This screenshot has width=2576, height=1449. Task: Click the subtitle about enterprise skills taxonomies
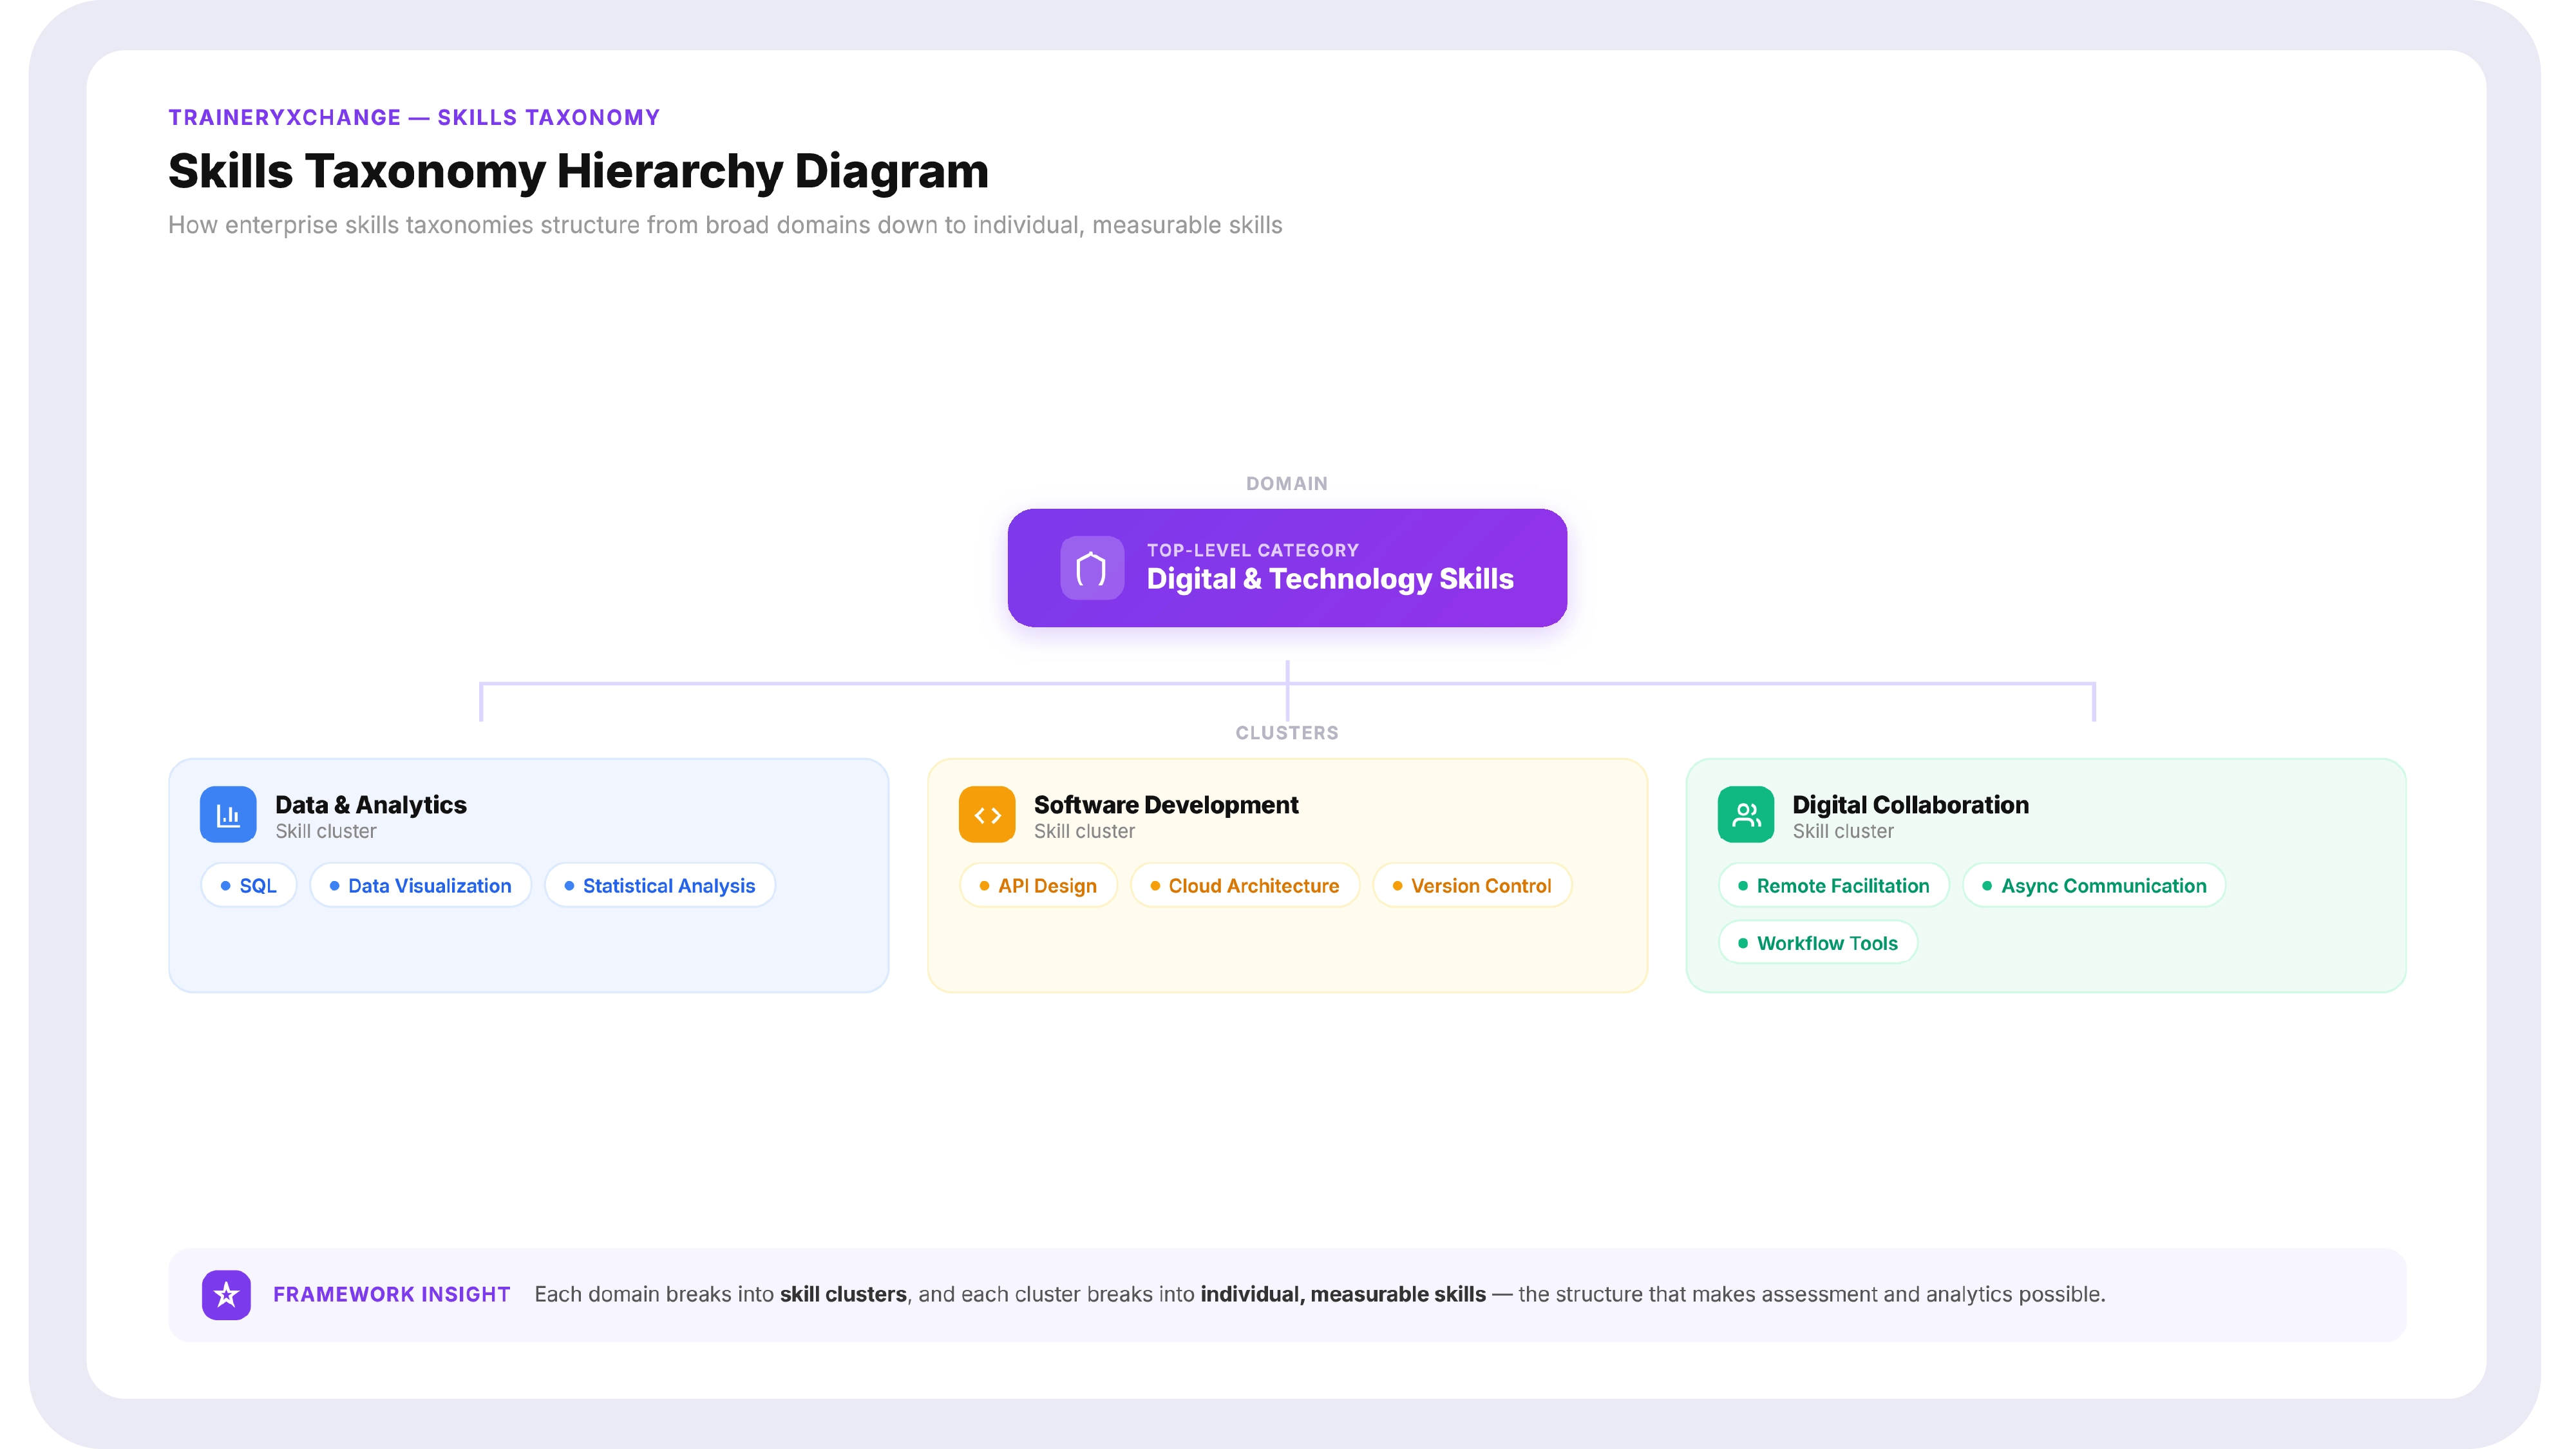[x=725, y=225]
